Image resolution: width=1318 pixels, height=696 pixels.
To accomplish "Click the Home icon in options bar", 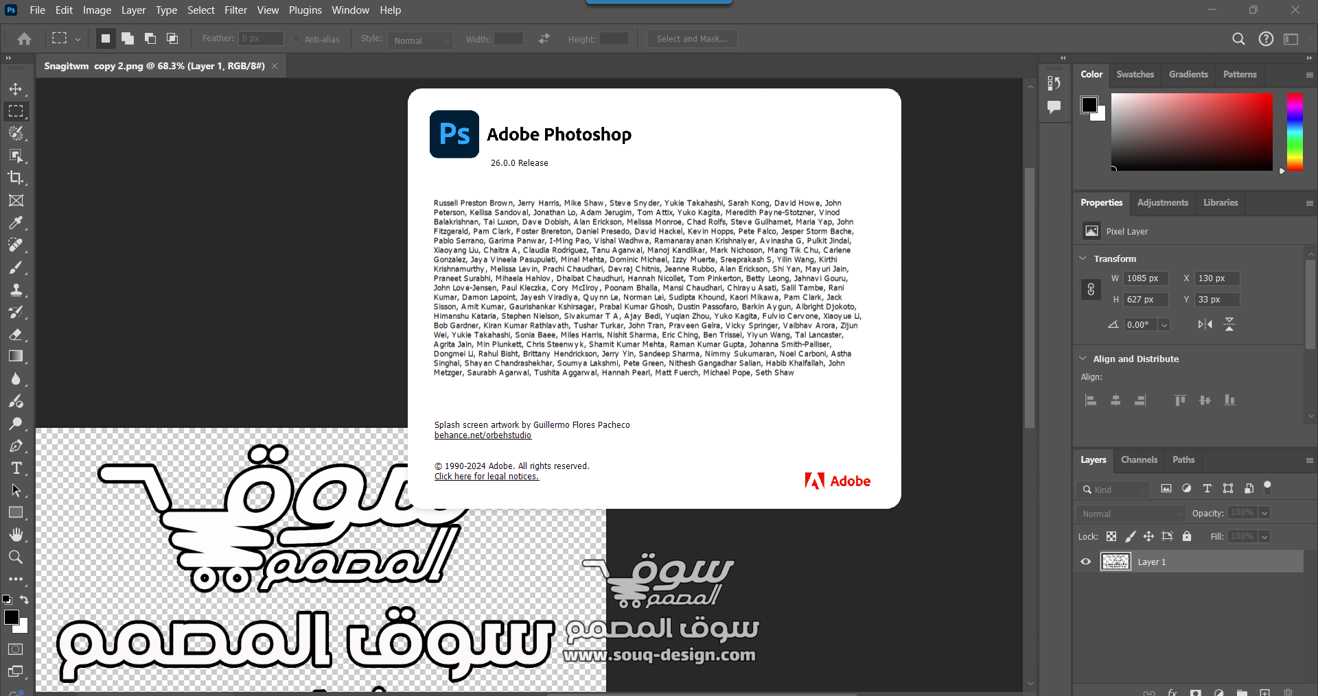I will tap(24, 39).
